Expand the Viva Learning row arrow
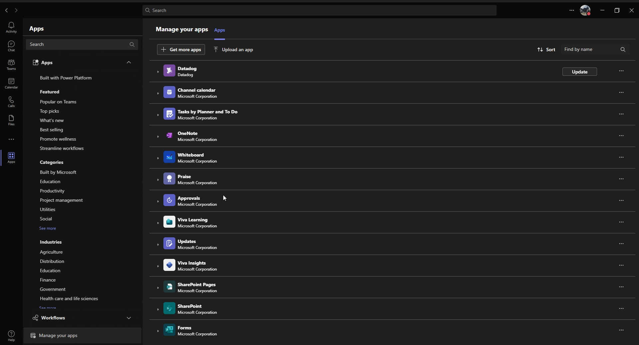Image resolution: width=639 pixels, height=345 pixels. 158,223
